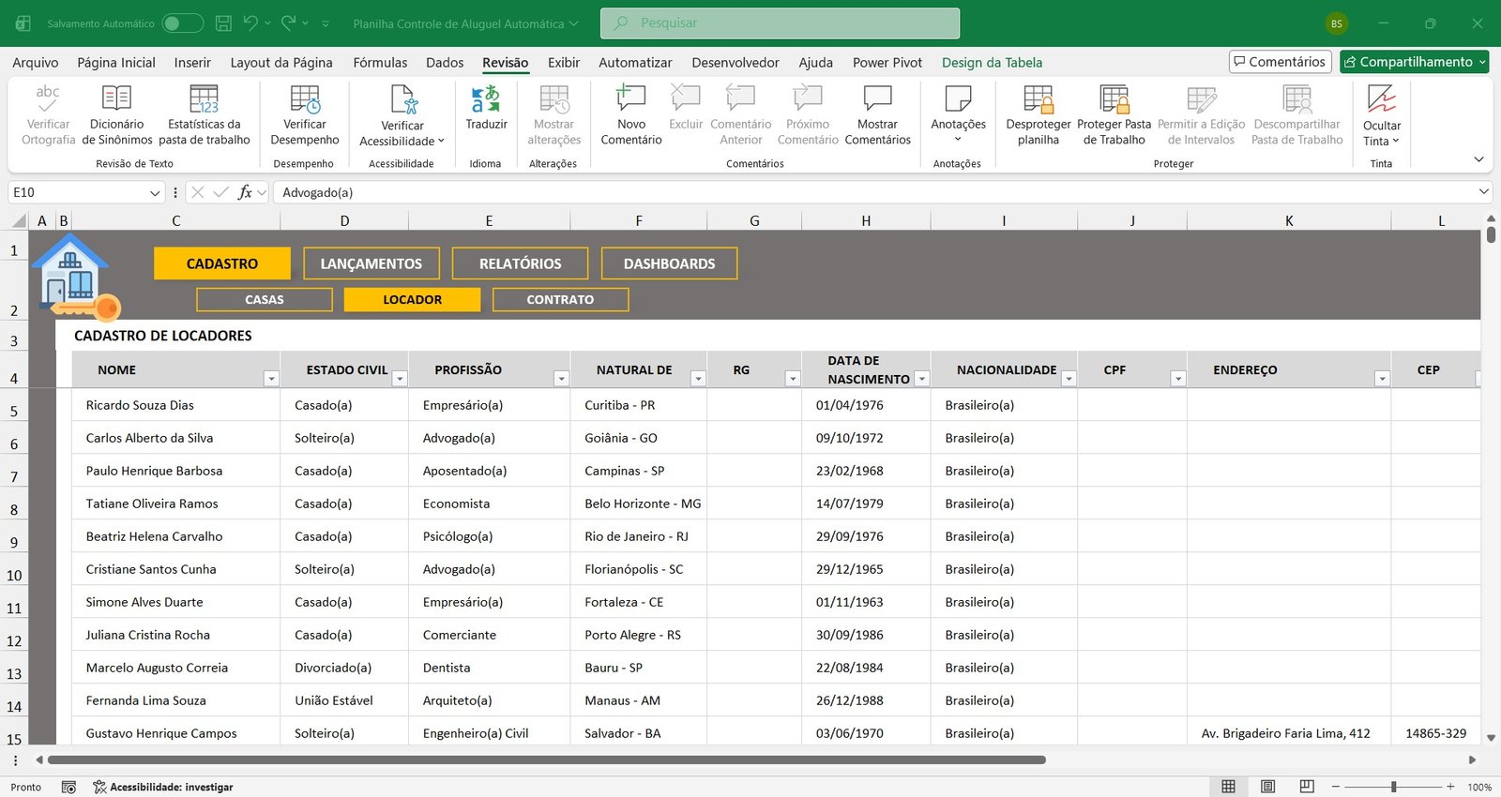Image resolution: width=1501 pixels, height=797 pixels.
Task: Open Comentários pane button
Action: pos(1281,62)
